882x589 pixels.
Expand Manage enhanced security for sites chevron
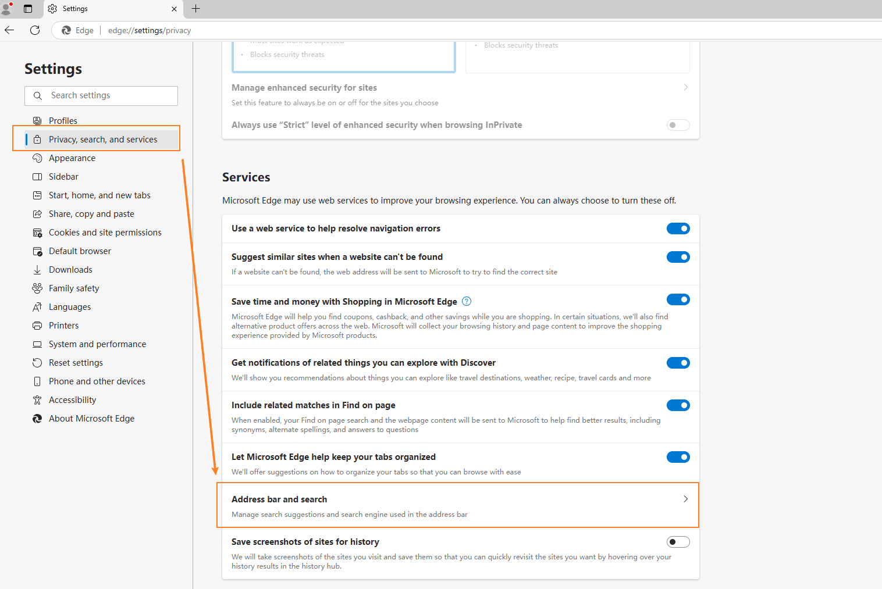coord(686,87)
